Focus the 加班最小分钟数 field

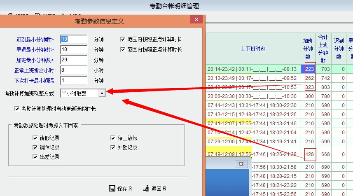(74, 60)
